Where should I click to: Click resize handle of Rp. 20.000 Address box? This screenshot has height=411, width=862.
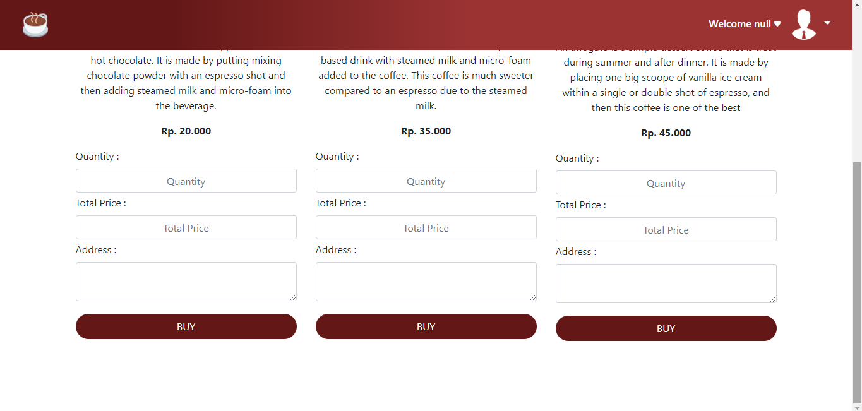click(x=293, y=297)
